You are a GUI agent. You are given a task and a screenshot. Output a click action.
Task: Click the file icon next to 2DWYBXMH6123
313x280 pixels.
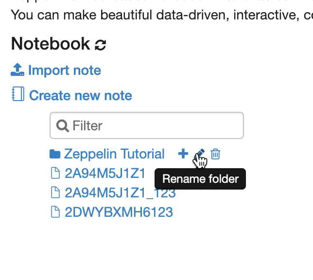(x=55, y=211)
